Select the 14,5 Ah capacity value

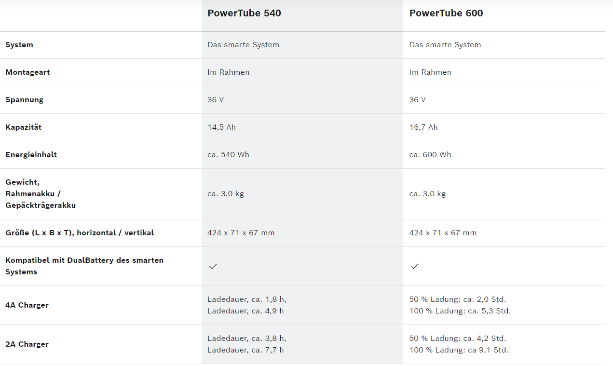pyautogui.click(x=221, y=127)
